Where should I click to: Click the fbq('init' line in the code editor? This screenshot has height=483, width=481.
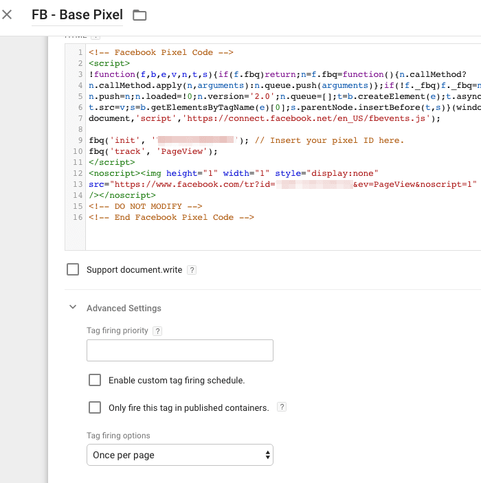169,140
